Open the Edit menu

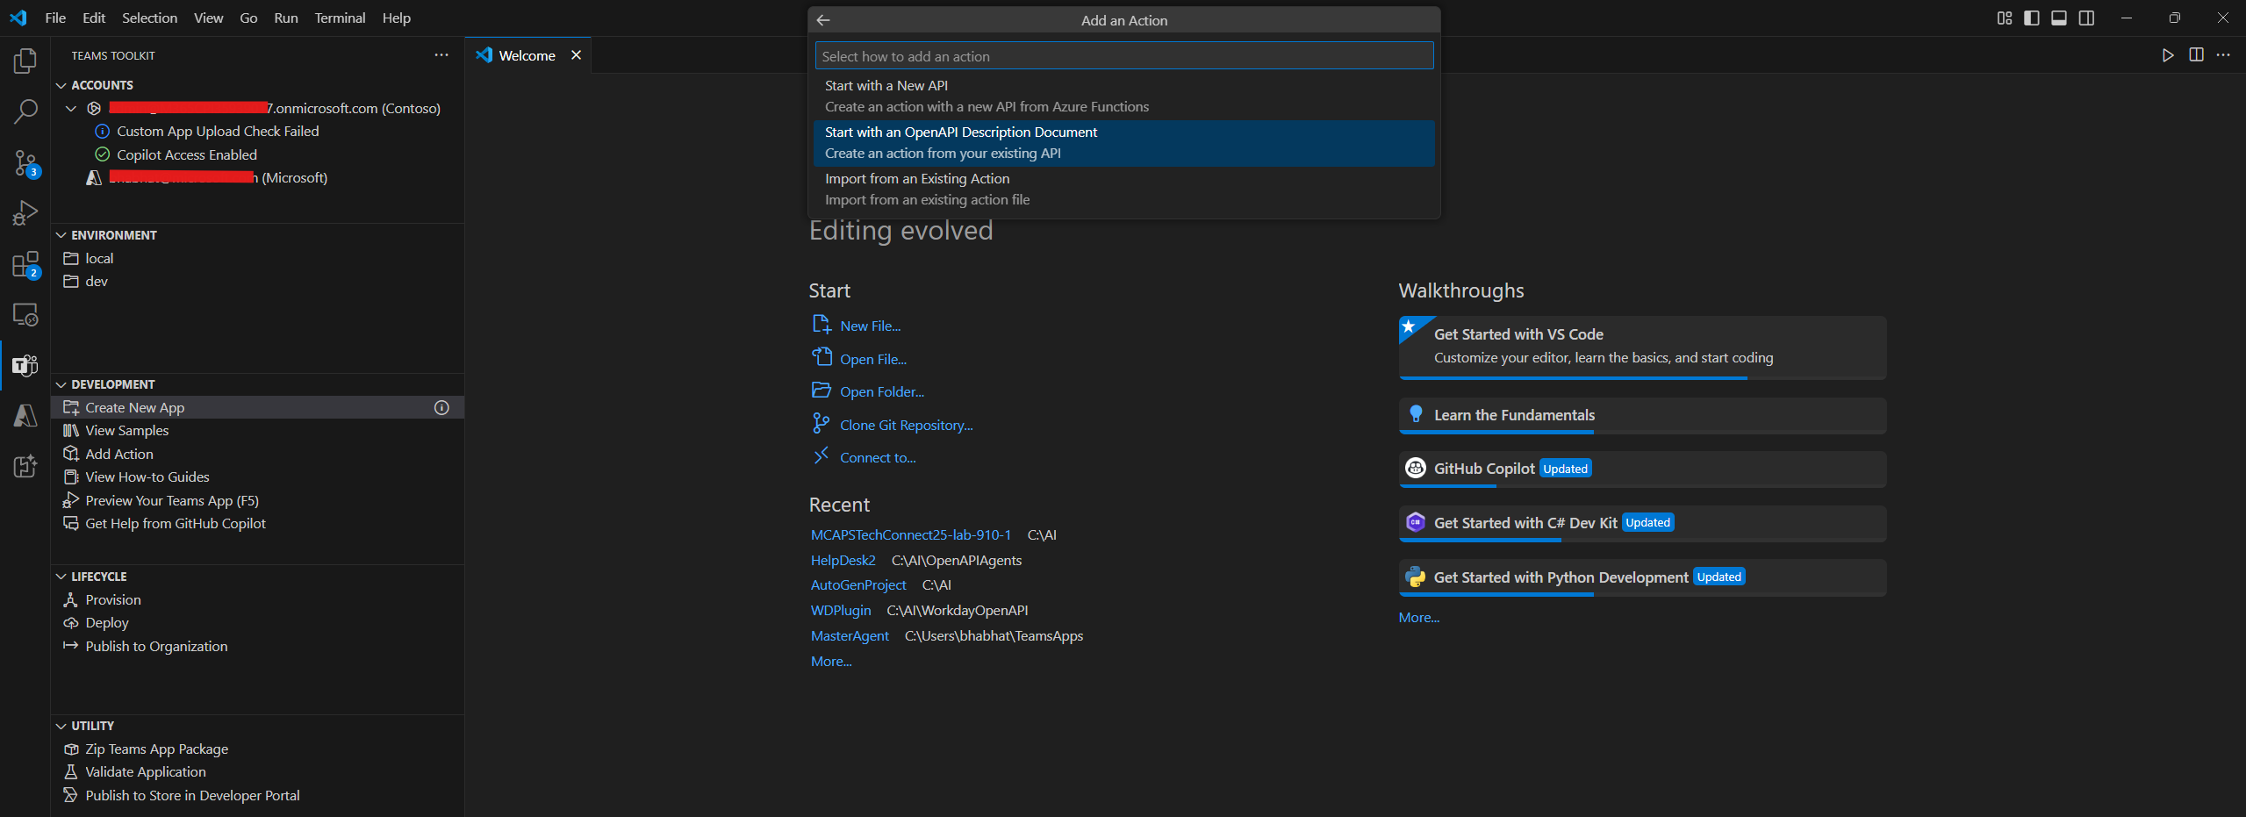[x=94, y=18]
